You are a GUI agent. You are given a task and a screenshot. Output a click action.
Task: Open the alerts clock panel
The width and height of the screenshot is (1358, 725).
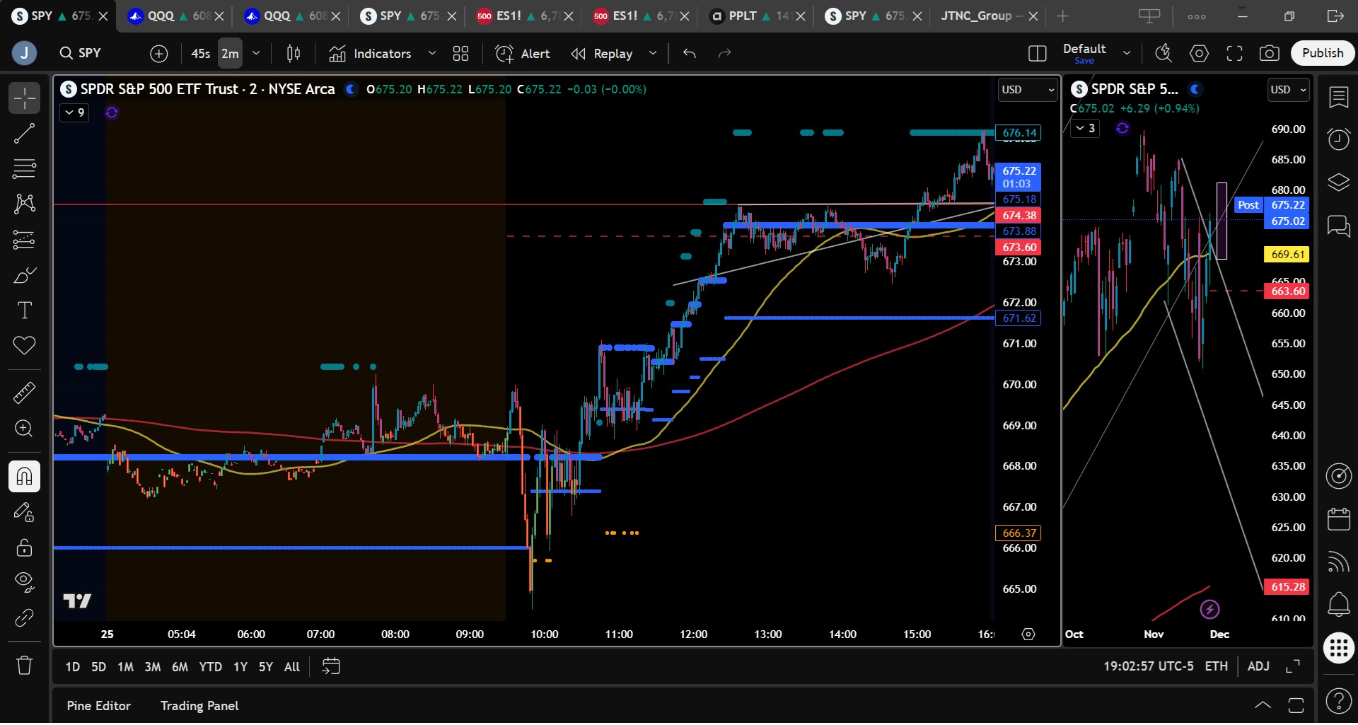point(1339,139)
